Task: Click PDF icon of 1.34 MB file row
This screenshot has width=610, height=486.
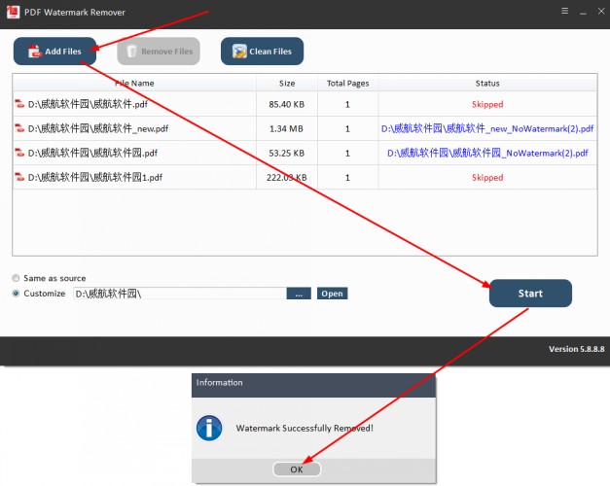Action: point(19,128)
